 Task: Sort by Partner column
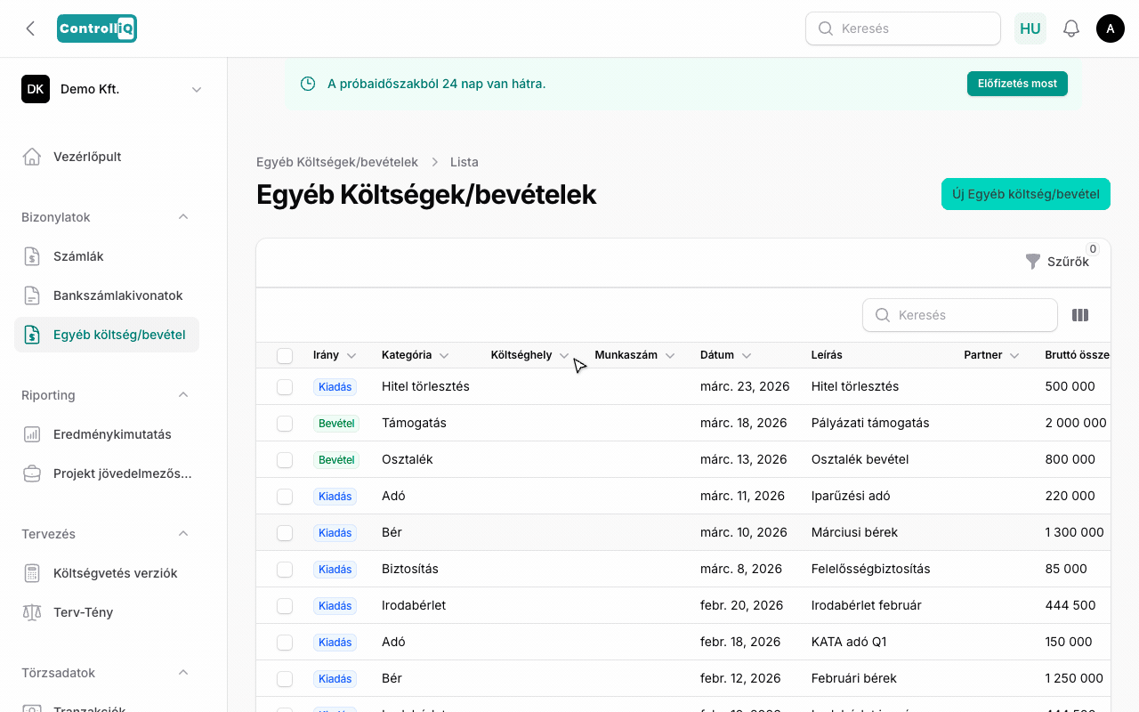click(991, 355)
